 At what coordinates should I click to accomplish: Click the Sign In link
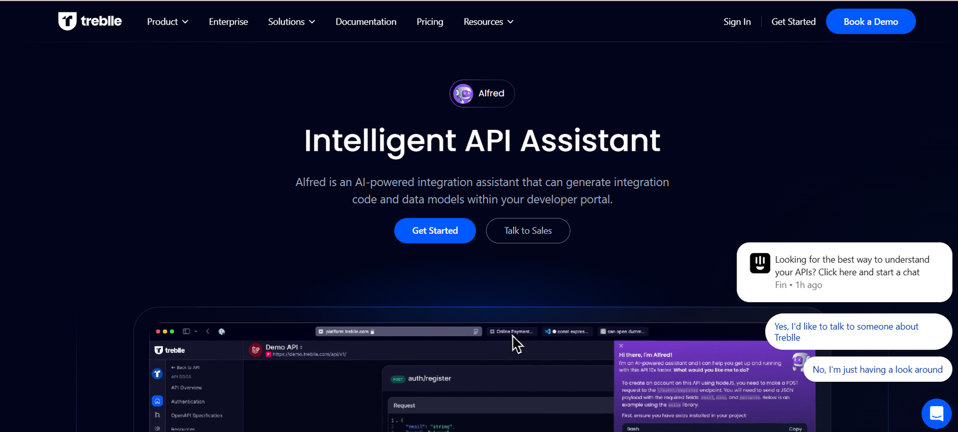[x=736, y=22]
